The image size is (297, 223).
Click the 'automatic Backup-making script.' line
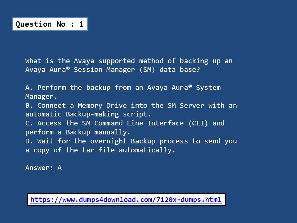88,114
